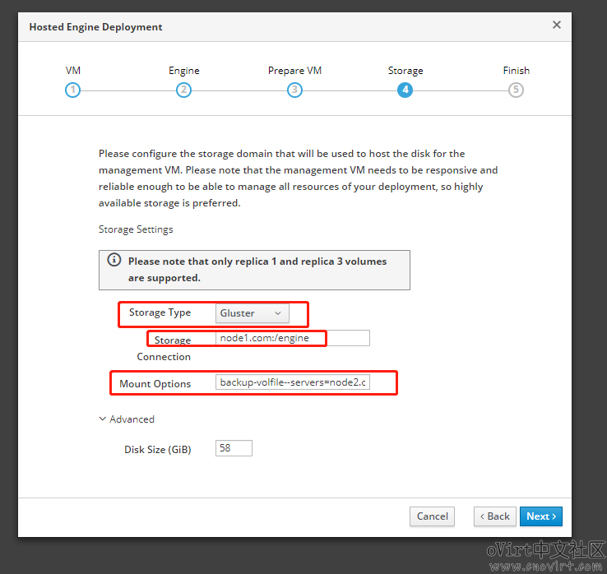The width and height of the screenshot is (607, 574).
Task: Click the Storage Type dropdown arrow
Action: [277, 313]
